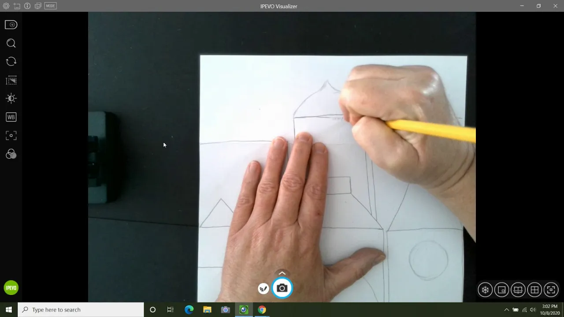Open the resolution/aspect ratio tool
This screenshot has width=564, height=317.
pos(11,80)
